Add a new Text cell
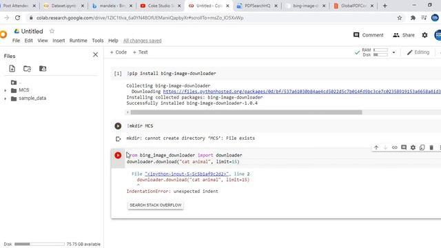This screenshot has width=441, height=248. click(x=140, y=52)
